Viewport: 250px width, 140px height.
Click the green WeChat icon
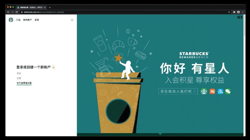click(228, 91)
